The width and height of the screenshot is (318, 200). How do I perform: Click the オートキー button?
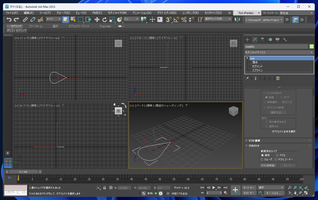pyautogui.click(x=249, y=188)
